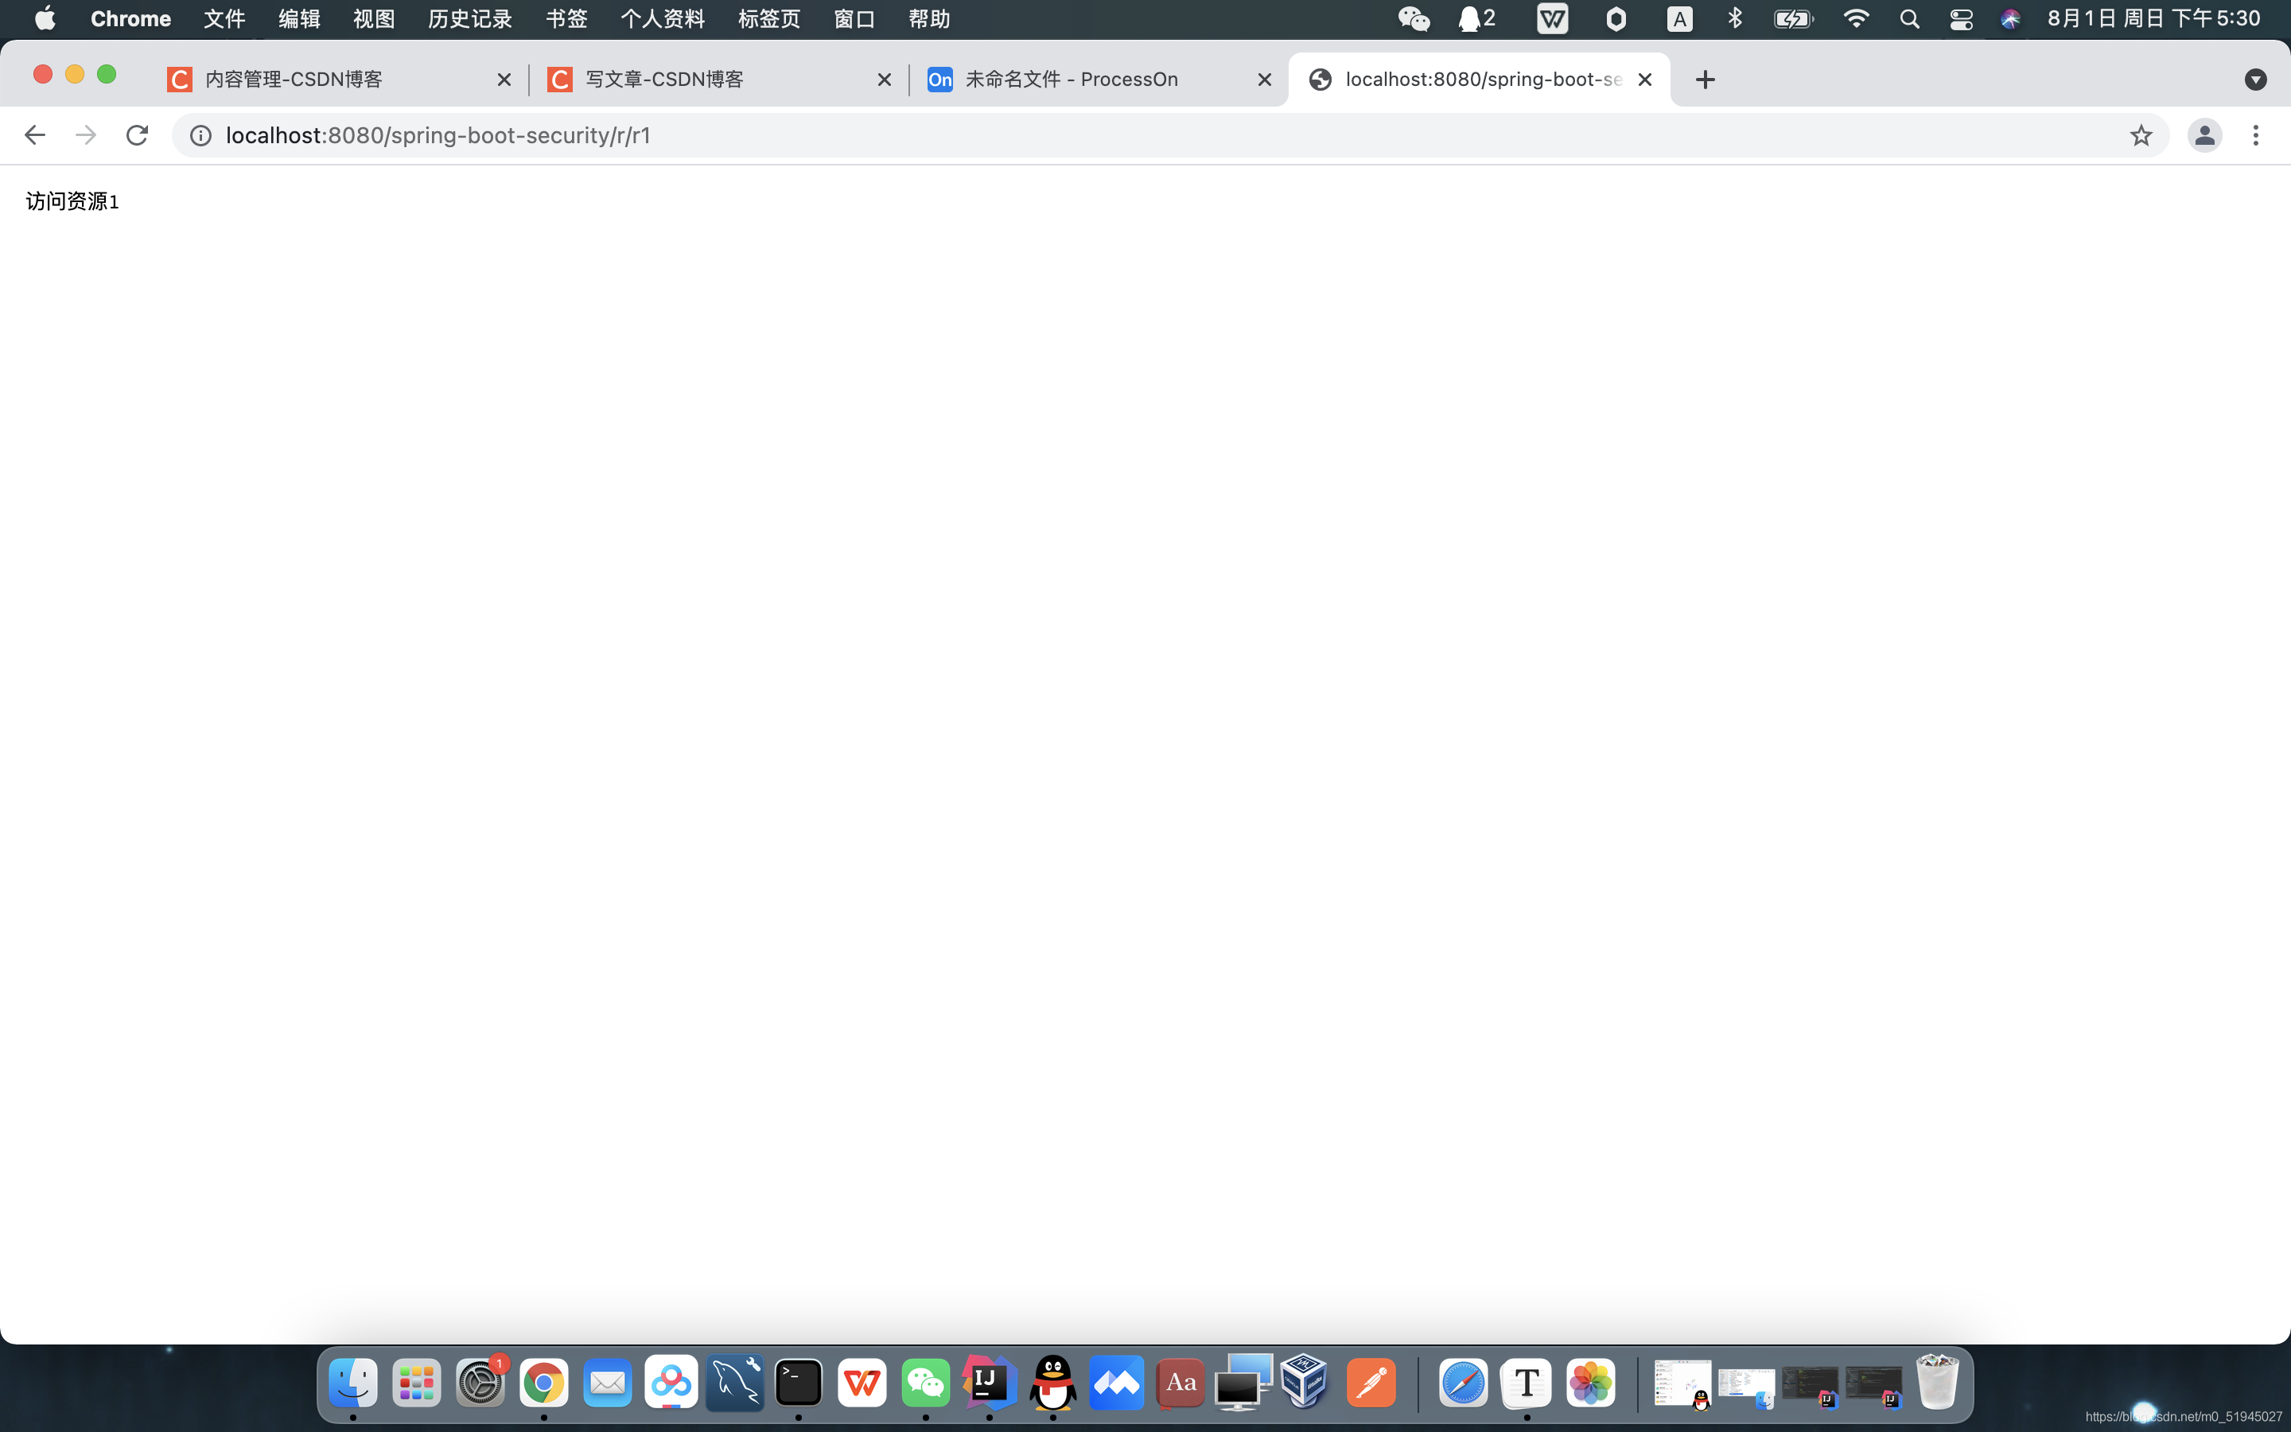Open a new tab with plus button
The height and width of the screenshot is (1432, 2291).
[x=1705, y=80]
